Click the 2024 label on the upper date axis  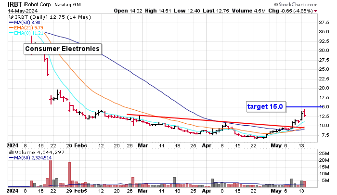pyautogui.click(x=13, y=145)
